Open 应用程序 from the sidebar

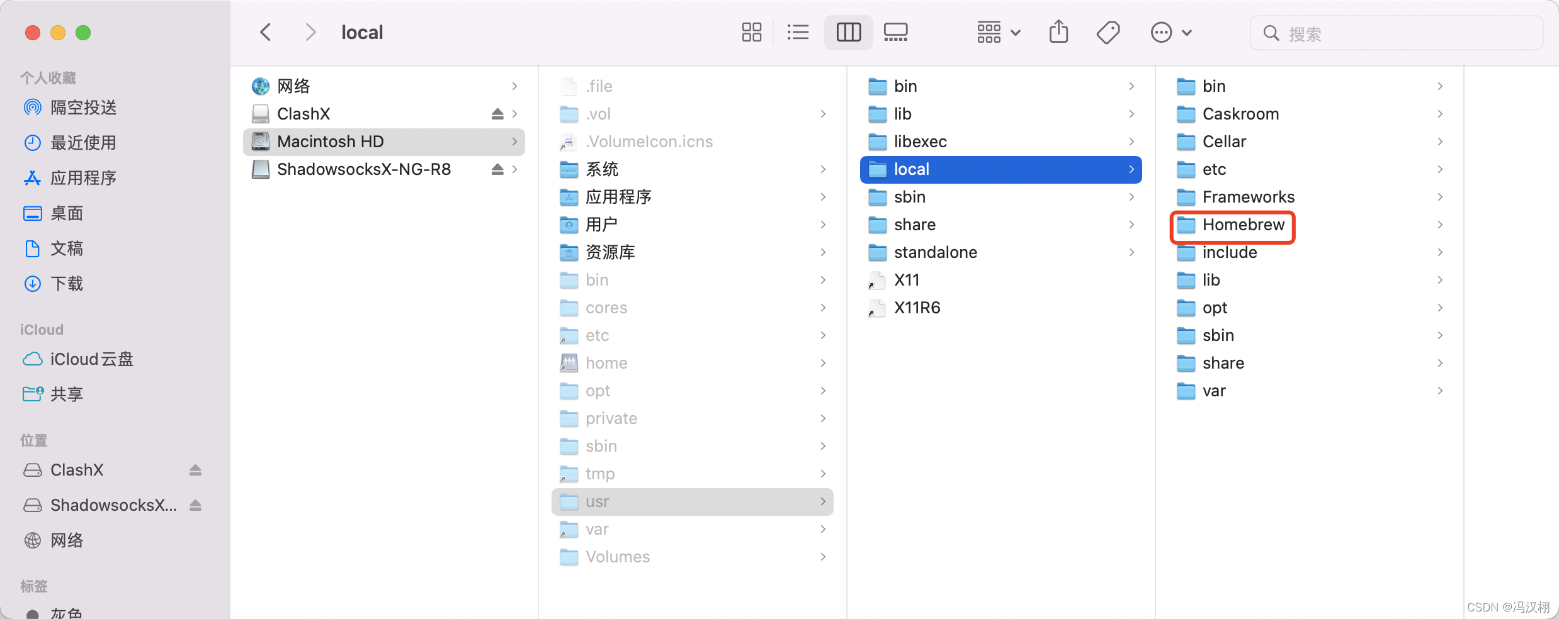[84, 178]
